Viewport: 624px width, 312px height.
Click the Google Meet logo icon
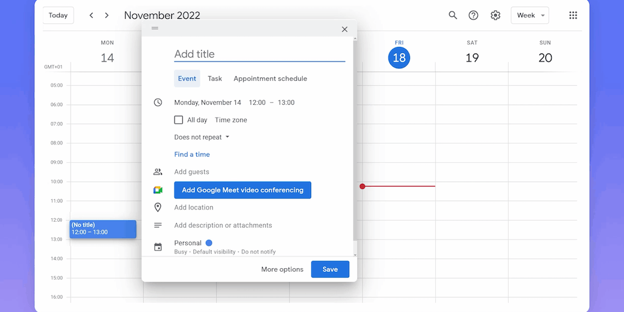(158, 190)
